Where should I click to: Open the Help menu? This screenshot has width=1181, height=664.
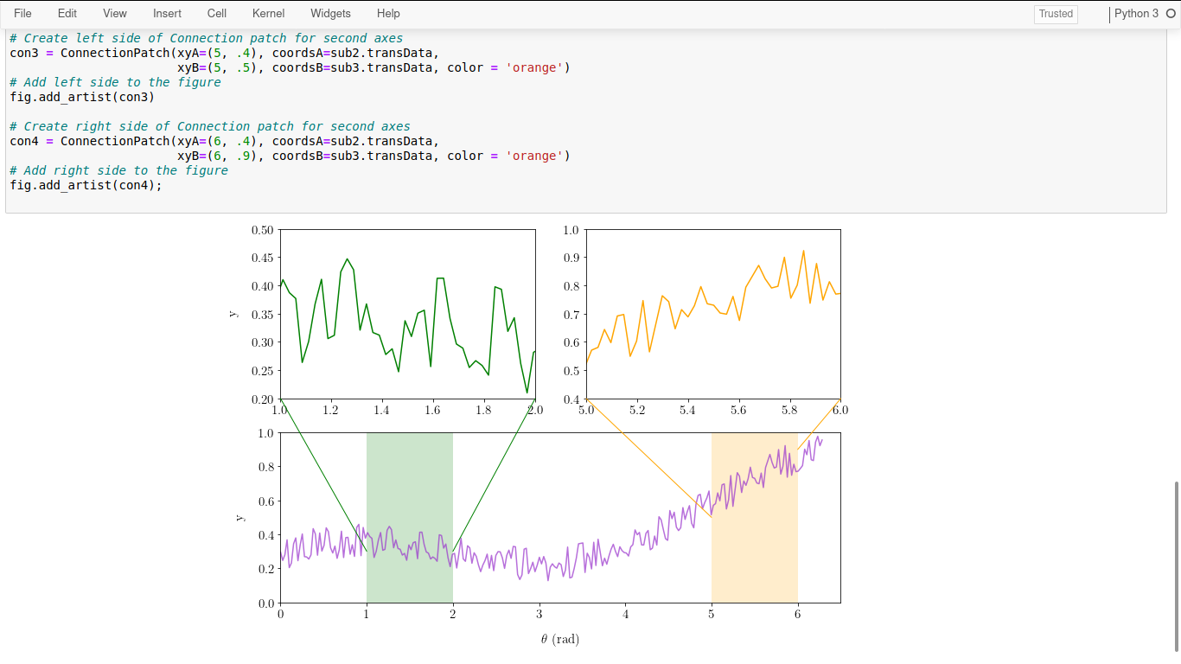[x=388, y=13]
